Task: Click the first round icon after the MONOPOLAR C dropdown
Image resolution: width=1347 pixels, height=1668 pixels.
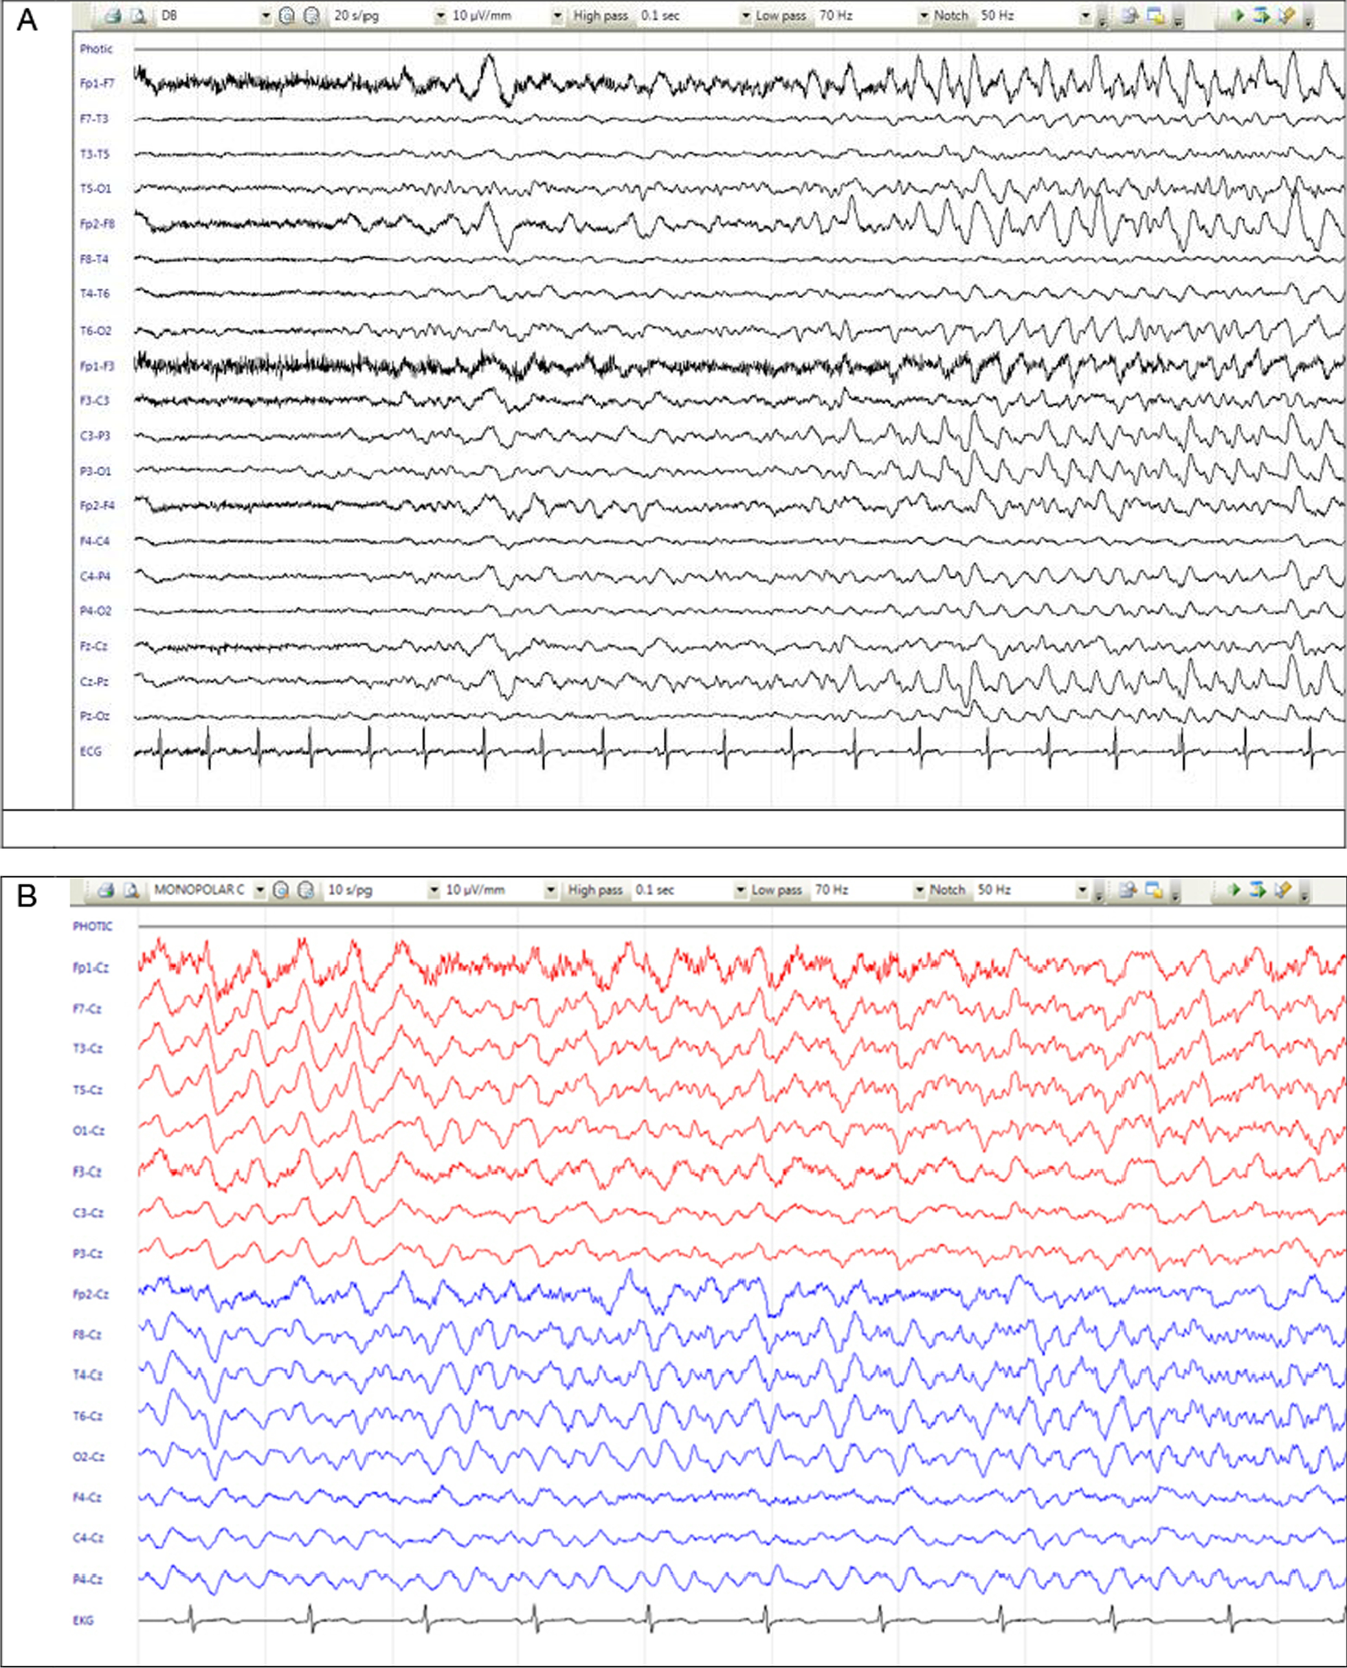Action: 282,890
